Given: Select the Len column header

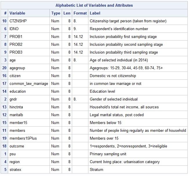Looking at the screenshot, I should tap(67, 13).
